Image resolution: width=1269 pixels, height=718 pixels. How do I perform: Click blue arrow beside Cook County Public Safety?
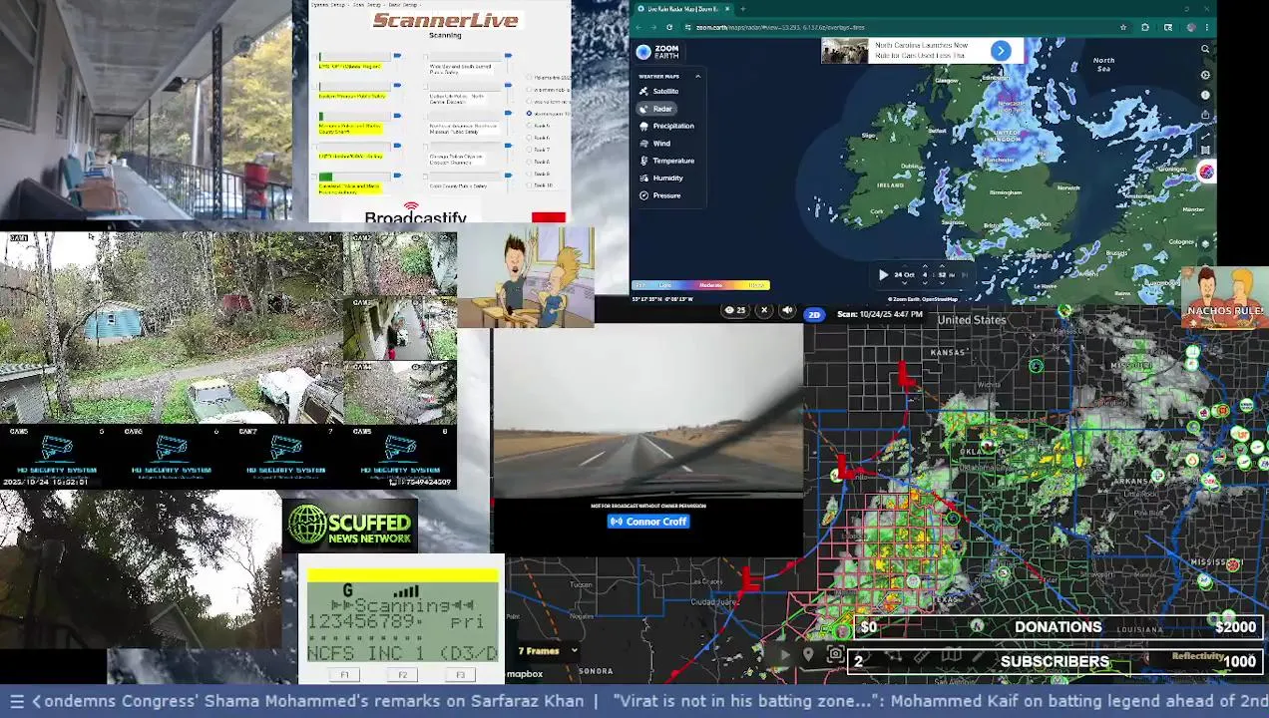tap(508, 176)
